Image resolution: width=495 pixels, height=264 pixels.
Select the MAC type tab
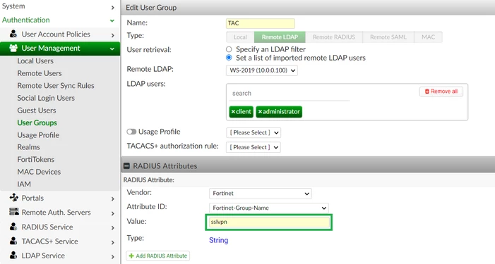click(428, 37)
